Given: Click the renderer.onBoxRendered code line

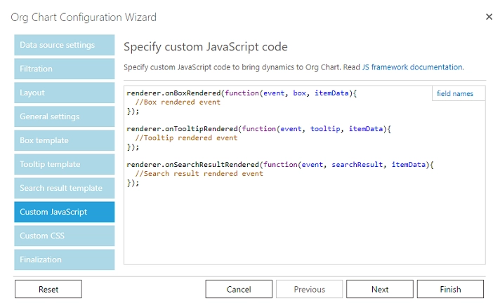Looking at the screenshot, I should click(242, 93).
